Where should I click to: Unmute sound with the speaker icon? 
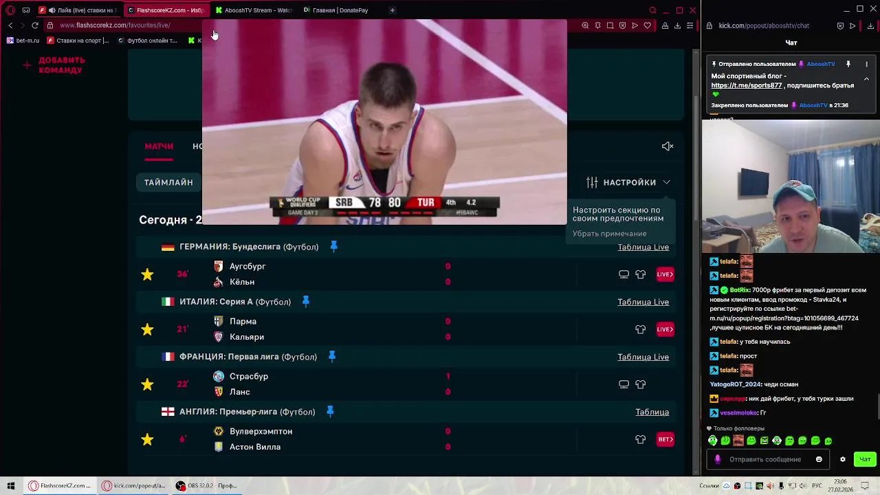668,146
